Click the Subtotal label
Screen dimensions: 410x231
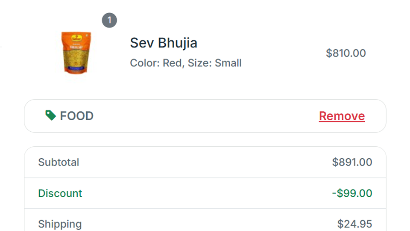tap(59, 162)
